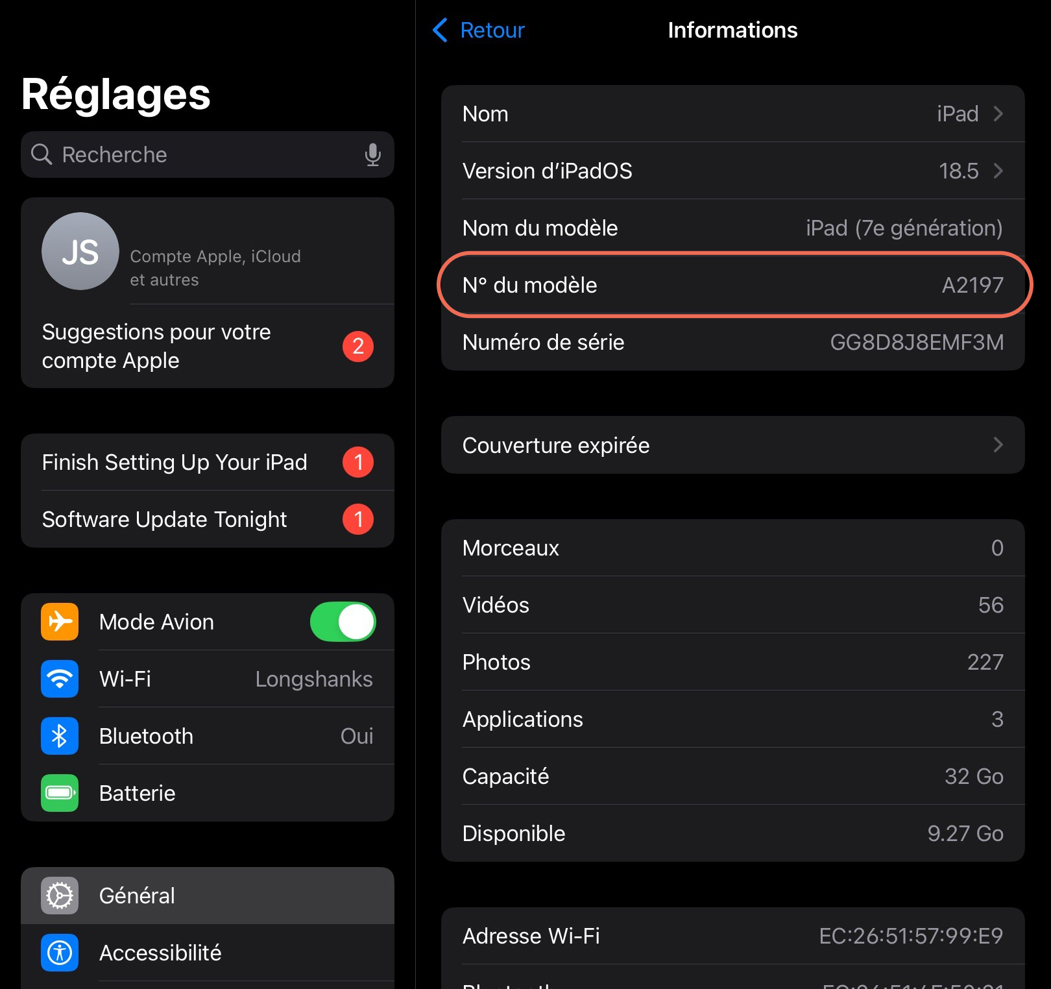The width and height of the screenshot is (1051, 989).
Task: Click Wi-Fi network name Longshanks
Action: pyautogui.click(x=314, y=679)
